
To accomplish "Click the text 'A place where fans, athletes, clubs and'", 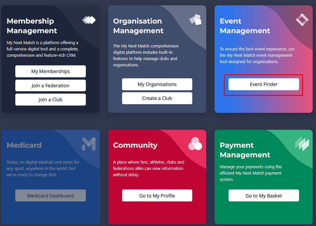I will pos(149,162).
